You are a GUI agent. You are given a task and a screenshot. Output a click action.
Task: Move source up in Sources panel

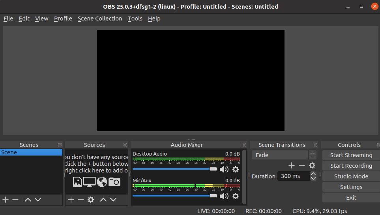point(103,200)
